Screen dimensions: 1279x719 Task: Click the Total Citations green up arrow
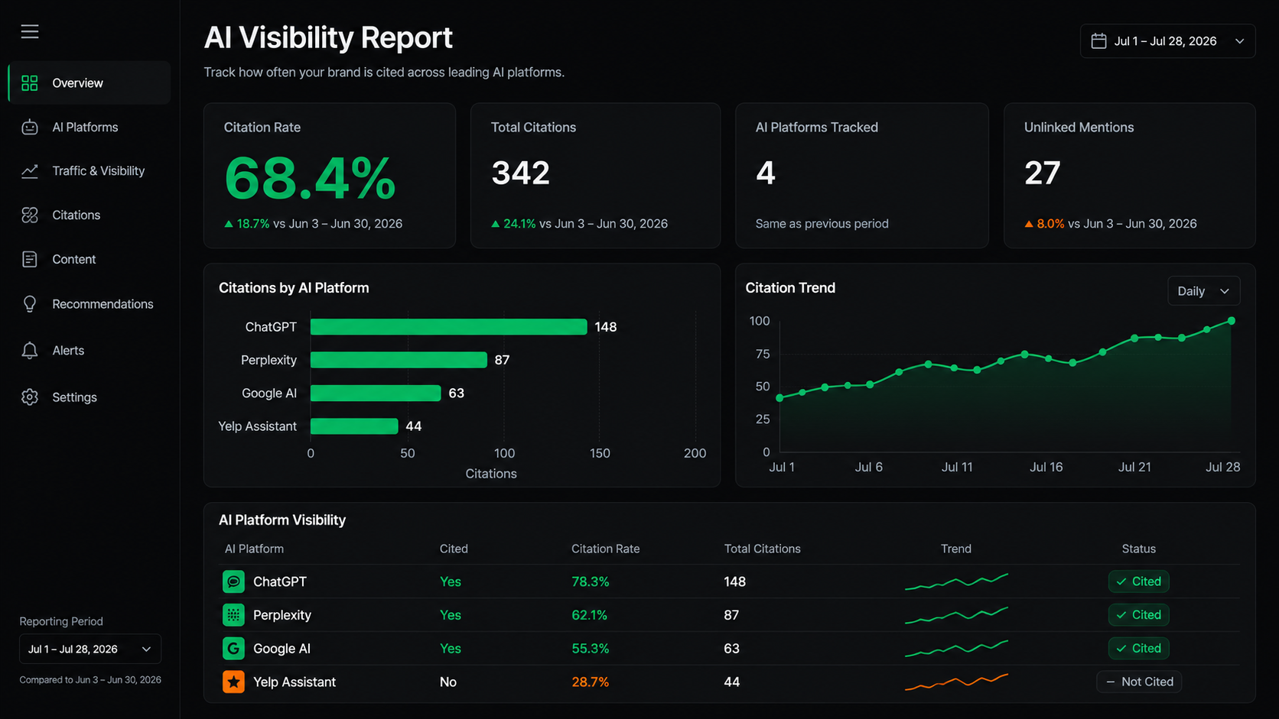pos(495,224)
